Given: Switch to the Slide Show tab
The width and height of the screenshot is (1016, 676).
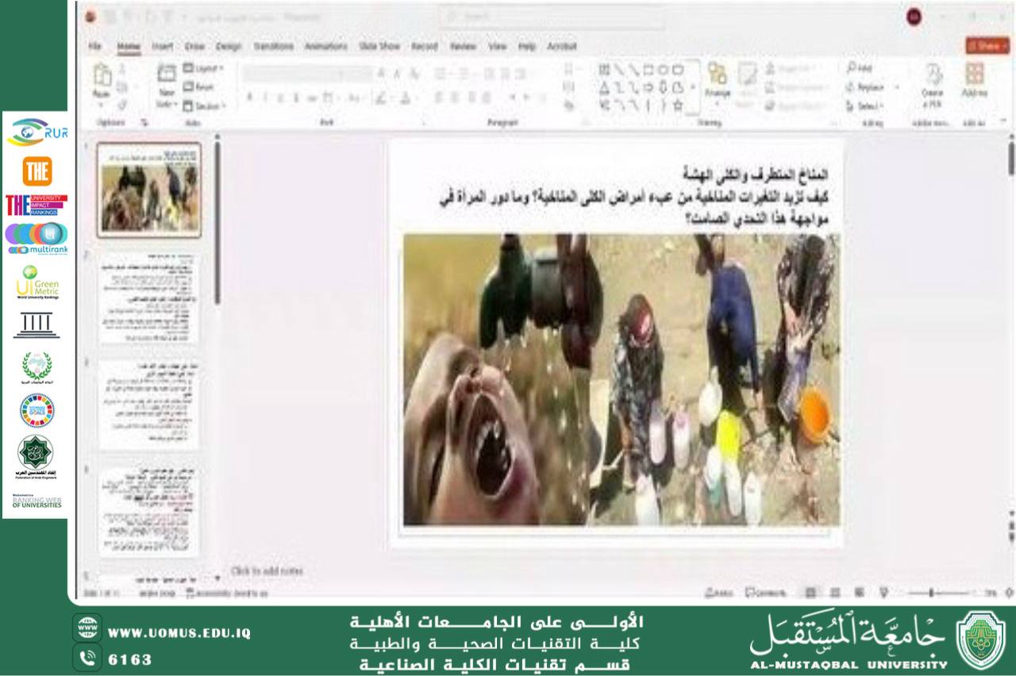Looking at the screenshot, I should tap(379, 47).
